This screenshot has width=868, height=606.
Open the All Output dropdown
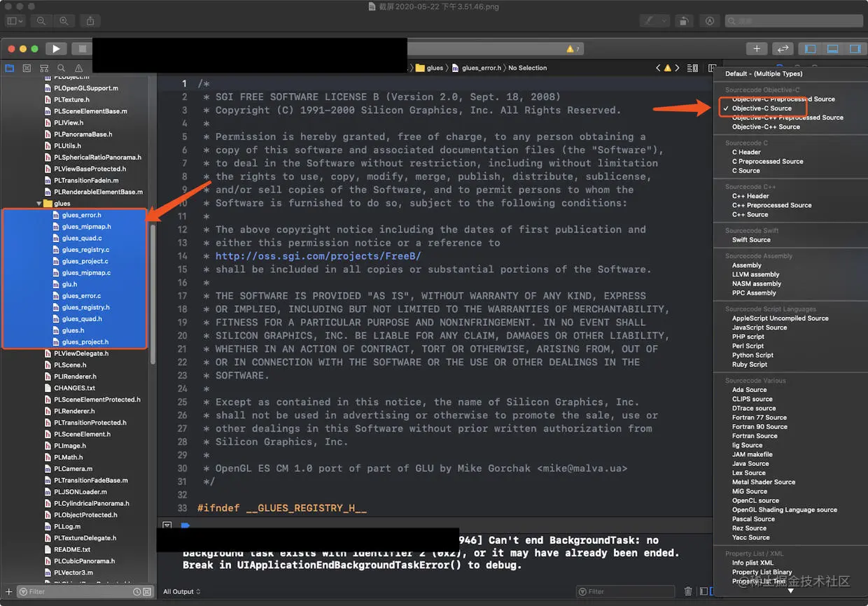pyautogui.click(x=182, y=591)
